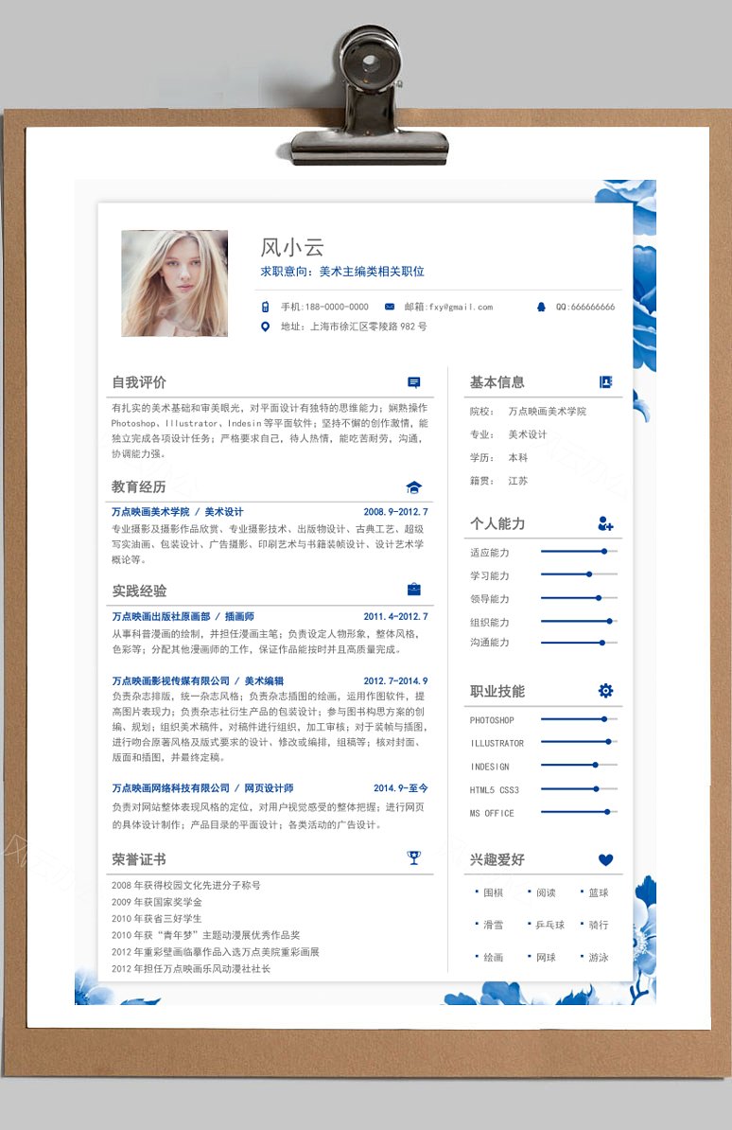Click the add-person icon in 个人能力
This screenshot has height=1130, width=732.
coord(606,524)
